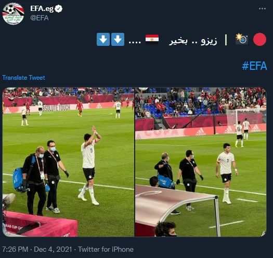This screenshot has width=273, height=258.
Task: Click the 7:26 PM timestamp
Action: tap(15, 249)
